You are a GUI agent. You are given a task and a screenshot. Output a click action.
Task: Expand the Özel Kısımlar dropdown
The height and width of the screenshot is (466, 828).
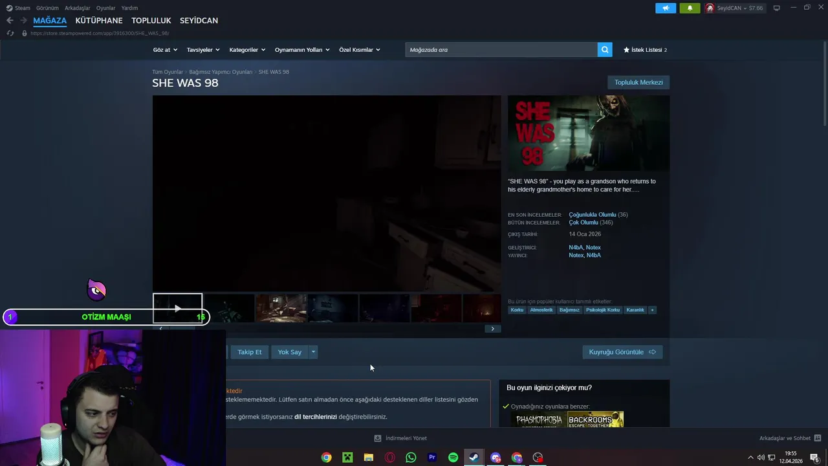(x=360, y=50)
